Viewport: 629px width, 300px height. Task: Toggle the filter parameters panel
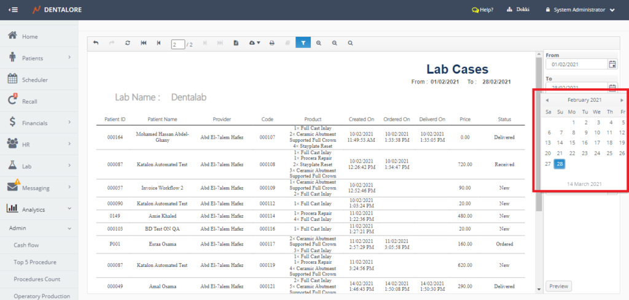(303, 43)
